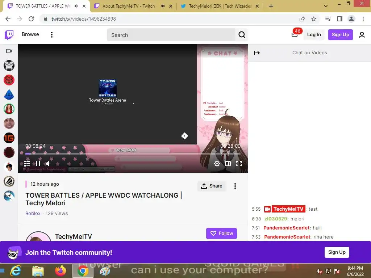Share this page from address bar

click(x=302, y=19)
